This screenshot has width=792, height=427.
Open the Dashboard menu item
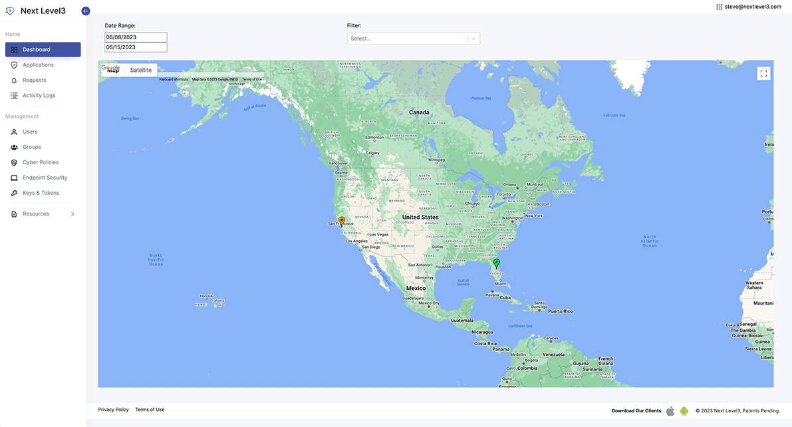[x=43, y=49]
